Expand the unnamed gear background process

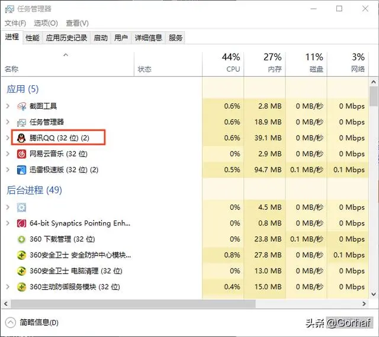[x=8, y=207]
